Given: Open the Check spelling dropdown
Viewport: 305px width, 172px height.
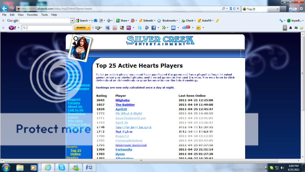Looking at the screenshot, I should coord(195,21).
